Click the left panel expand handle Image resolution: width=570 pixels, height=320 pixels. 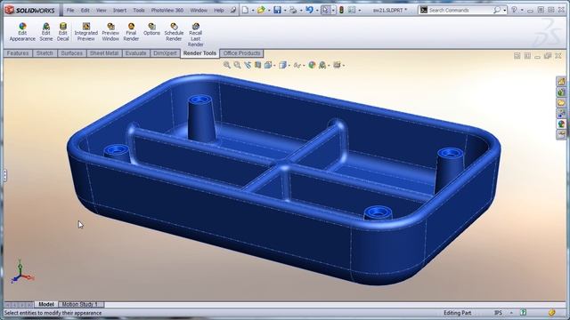pyautogui.click(x=4, y=175)
